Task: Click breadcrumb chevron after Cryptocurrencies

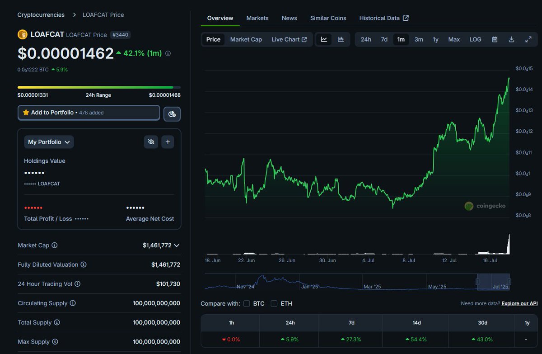Action: click(74, 15)
